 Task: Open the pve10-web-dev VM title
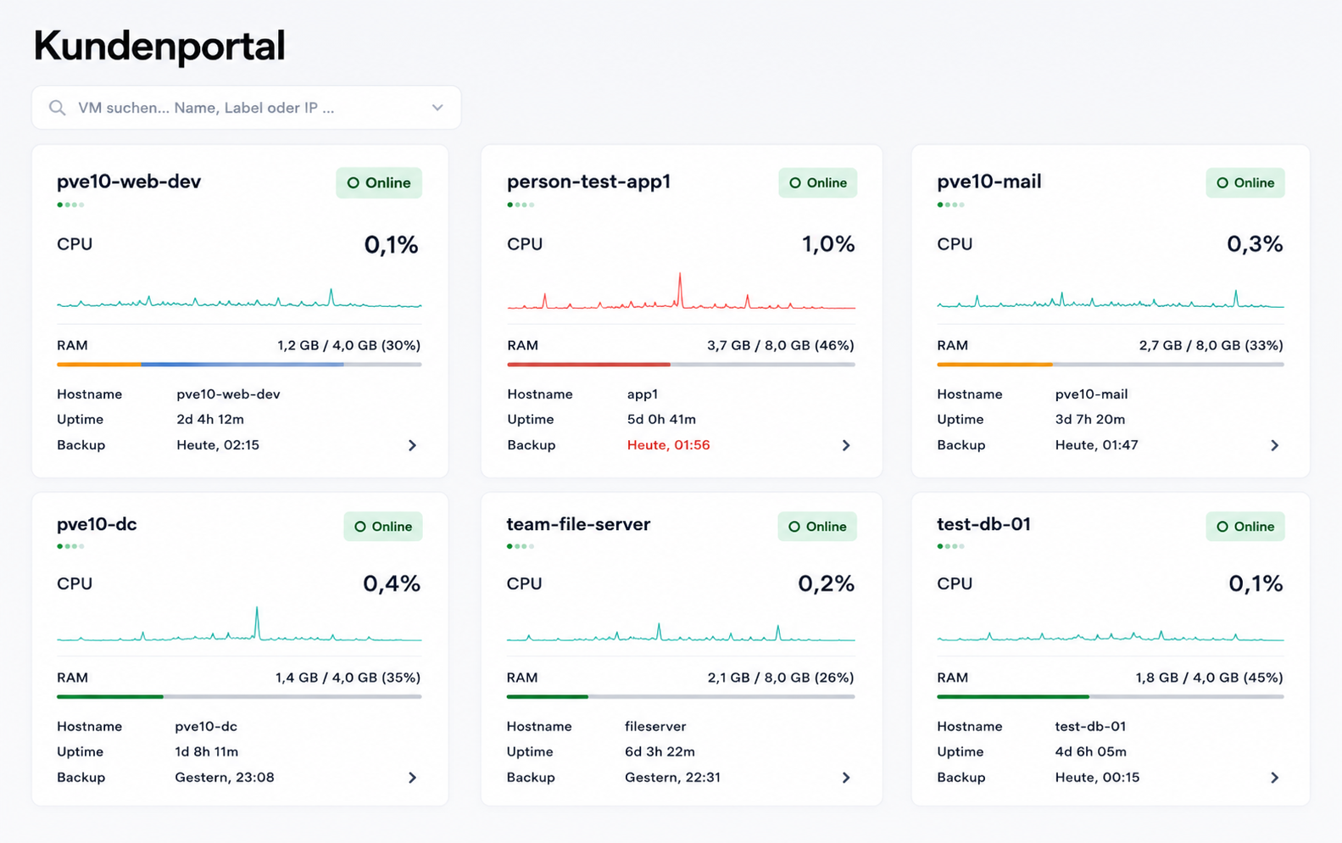pos(129,181)
